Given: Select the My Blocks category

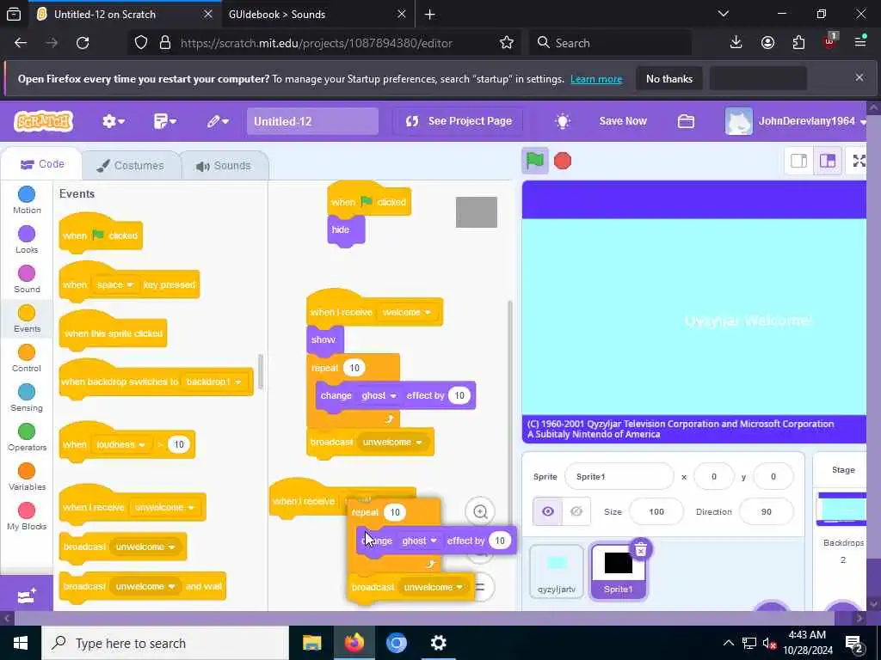Looking at the screenshot, I should [x=27, y=516].
